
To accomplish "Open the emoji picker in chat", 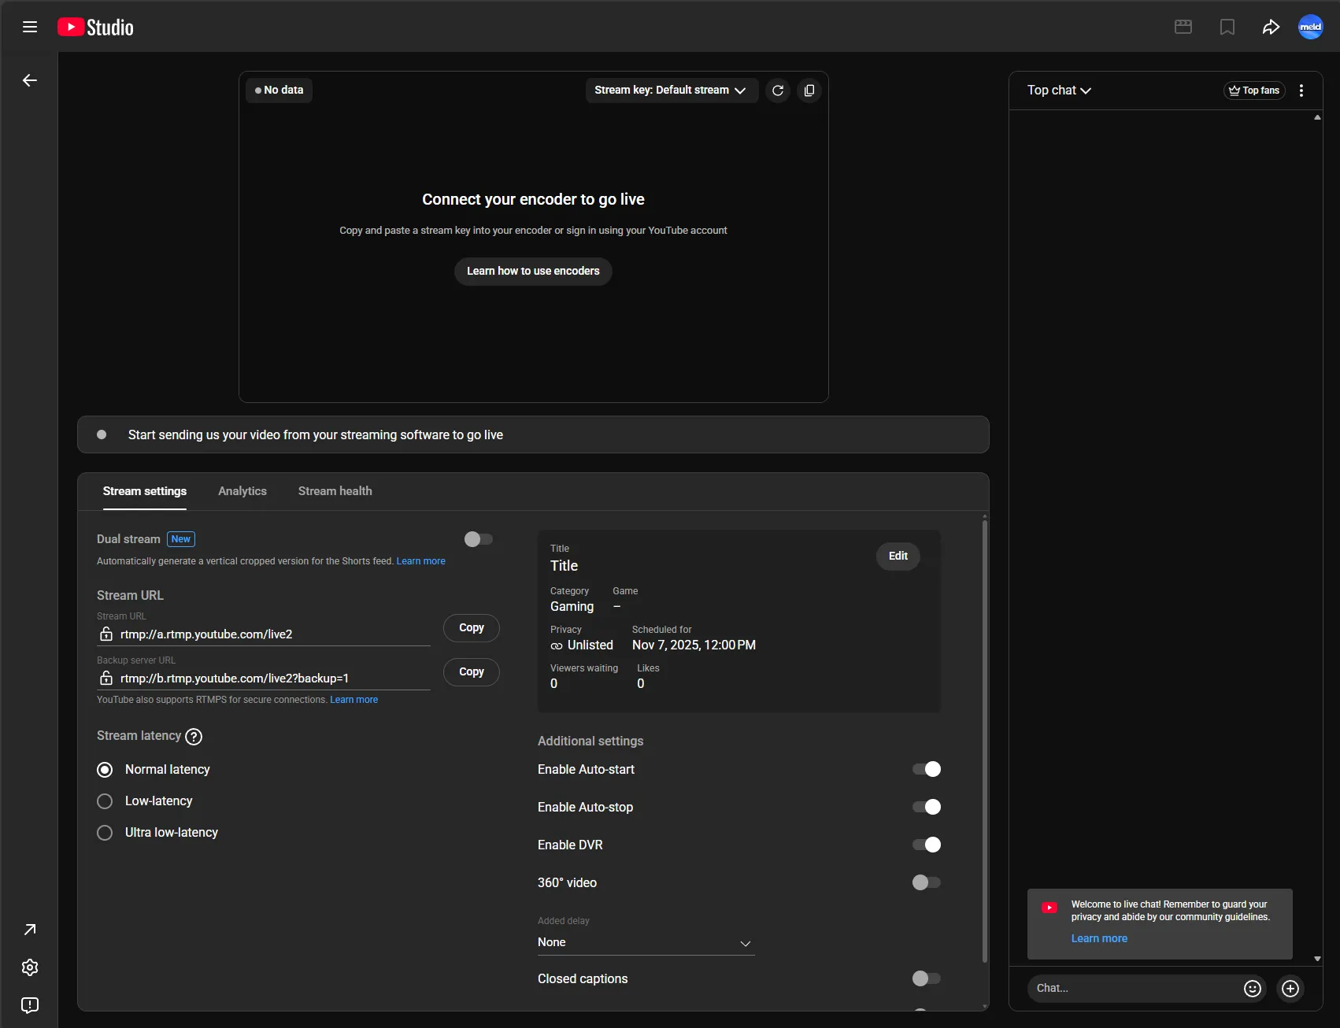I will click(x=1252, y=989).
